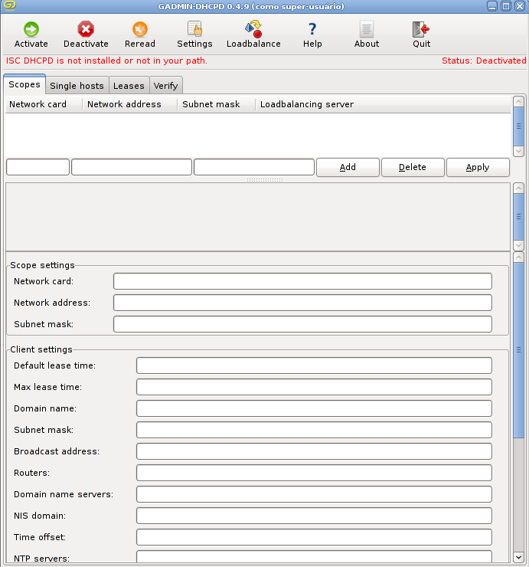Close the GADMIN-DHCPD window
This screenshot has width=529, height=567.
(520, 6)
